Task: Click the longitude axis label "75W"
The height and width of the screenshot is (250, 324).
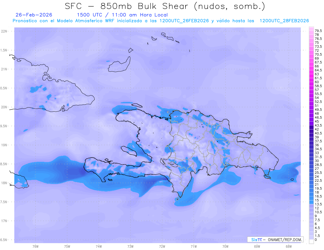Action: pos(67,246)
